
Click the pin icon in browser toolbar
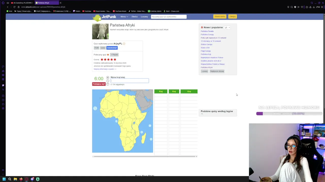tap(288, 7)
